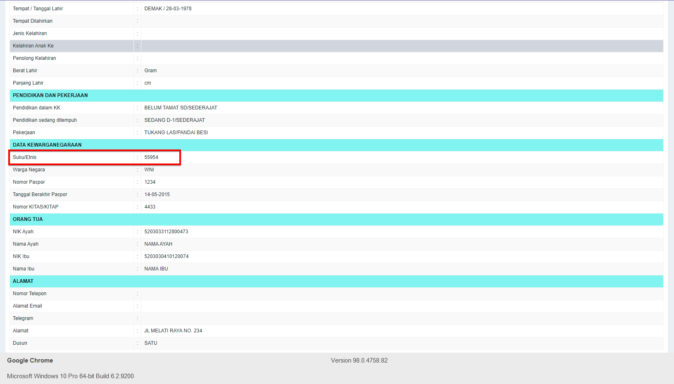Click the ORANG TUA section header
Viewport: 674px width, 384px height.
coord(27,219)
